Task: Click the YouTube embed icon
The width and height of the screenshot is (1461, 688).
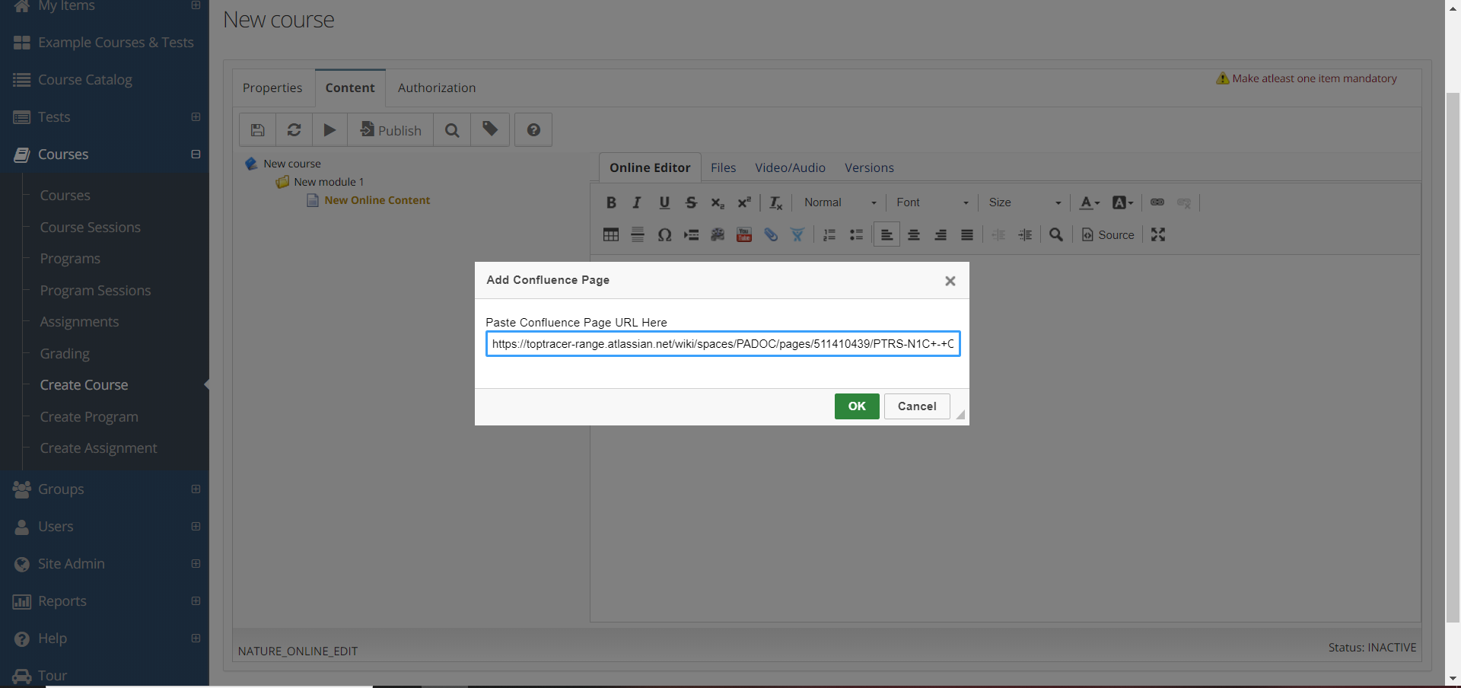Action: [744, 234]
